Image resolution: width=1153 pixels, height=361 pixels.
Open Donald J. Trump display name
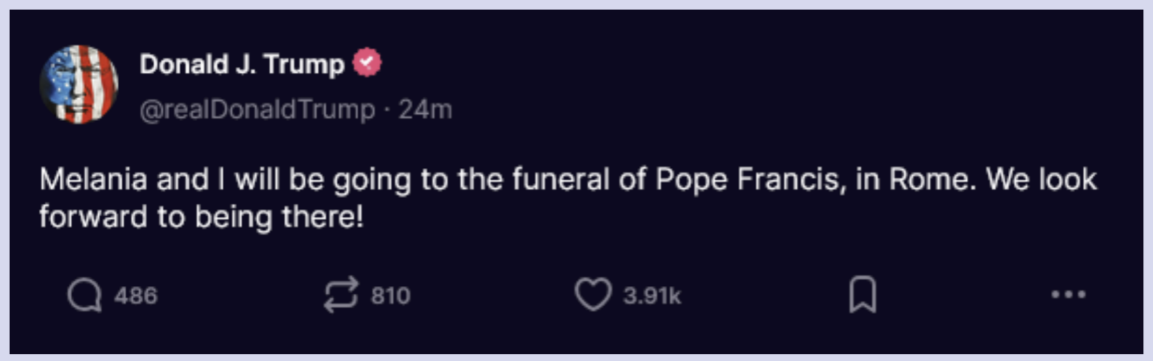(242, 65)
